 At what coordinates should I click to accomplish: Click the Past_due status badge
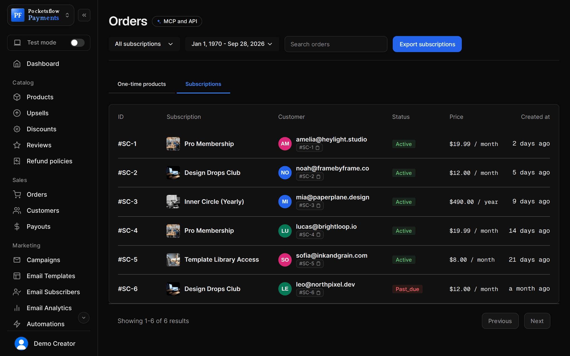[407, 289]
